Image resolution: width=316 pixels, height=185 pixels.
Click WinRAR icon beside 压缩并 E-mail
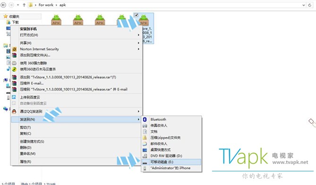(x=14, y=83)
